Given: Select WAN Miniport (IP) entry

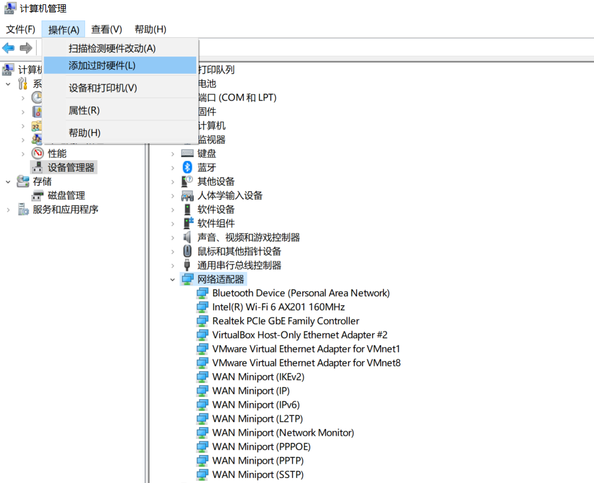Looking at the screenshot, I should pyautogui.click(x=251, y=390).
